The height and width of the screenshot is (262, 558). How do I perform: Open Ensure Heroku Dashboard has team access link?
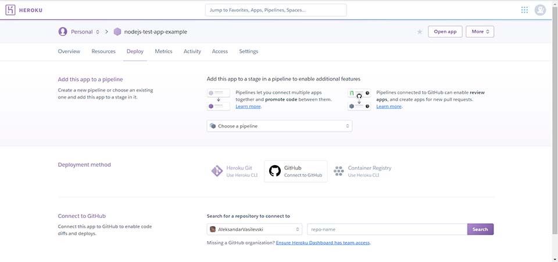click(323, 243)
